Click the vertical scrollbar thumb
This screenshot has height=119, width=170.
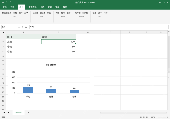(x=169, y=54)
